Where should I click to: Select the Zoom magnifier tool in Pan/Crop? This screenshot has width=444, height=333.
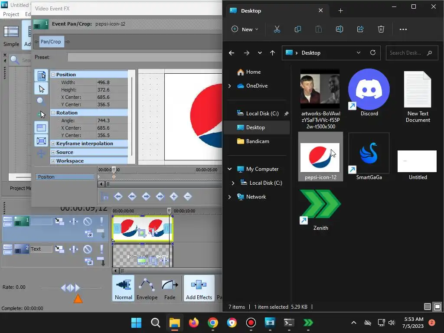point(41,101)
